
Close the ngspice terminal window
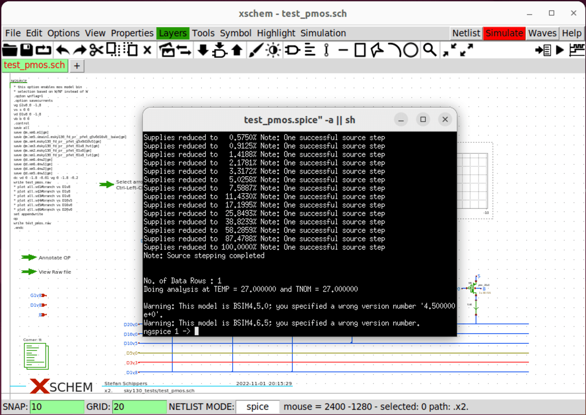(445, 119)
